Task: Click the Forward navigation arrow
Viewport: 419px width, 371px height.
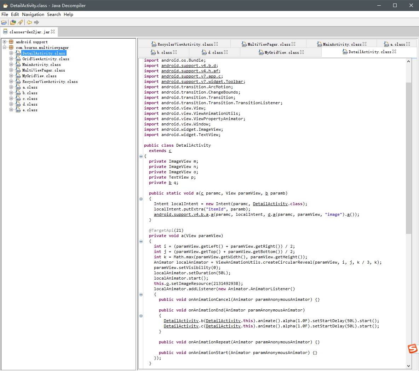Action: pyautogui.click(x=36, y=22)
